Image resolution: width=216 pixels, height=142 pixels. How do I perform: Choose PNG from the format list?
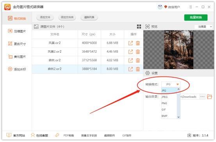(x=164, y=103)
